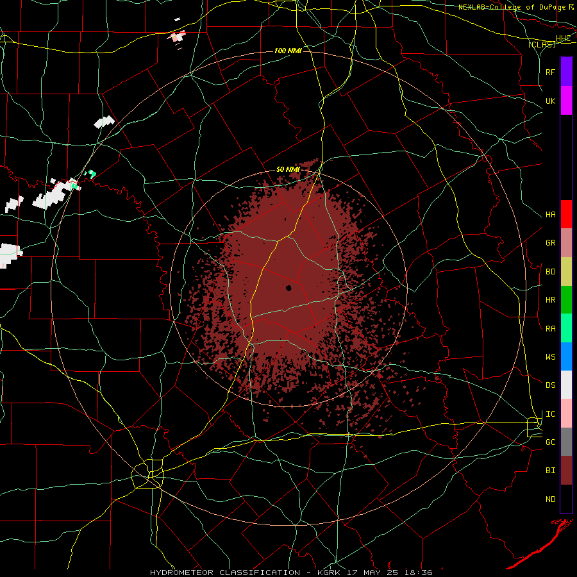The height and width of the screenshot is (577, 577).
Task: Click the black radar site dot
Action: coord(288,288)
